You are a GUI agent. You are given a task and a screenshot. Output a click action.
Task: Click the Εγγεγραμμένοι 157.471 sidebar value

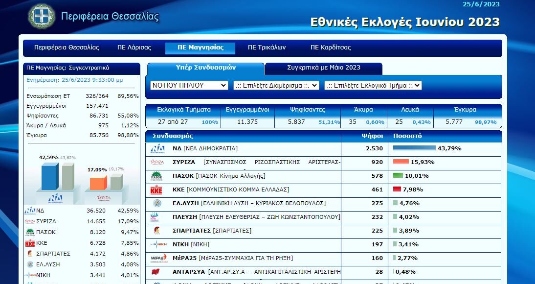[97, 106]
